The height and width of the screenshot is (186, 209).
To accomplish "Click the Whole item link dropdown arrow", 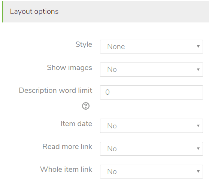I will [198, 171].
